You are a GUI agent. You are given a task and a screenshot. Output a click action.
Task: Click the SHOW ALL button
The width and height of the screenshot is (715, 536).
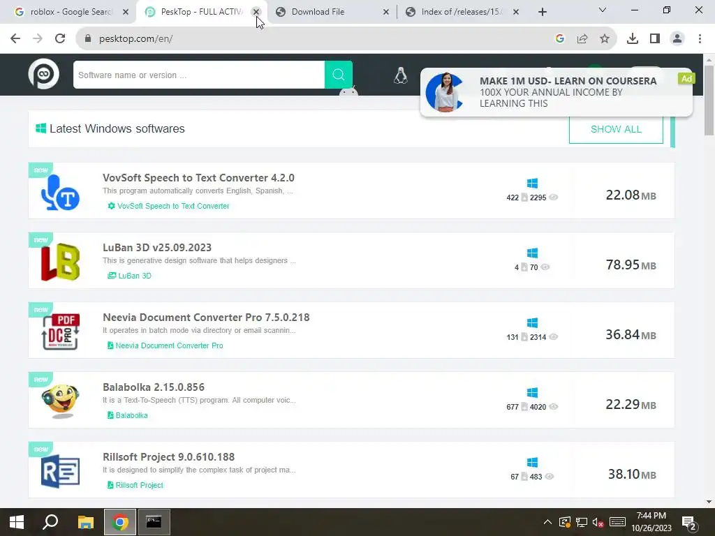pos(616,129)
